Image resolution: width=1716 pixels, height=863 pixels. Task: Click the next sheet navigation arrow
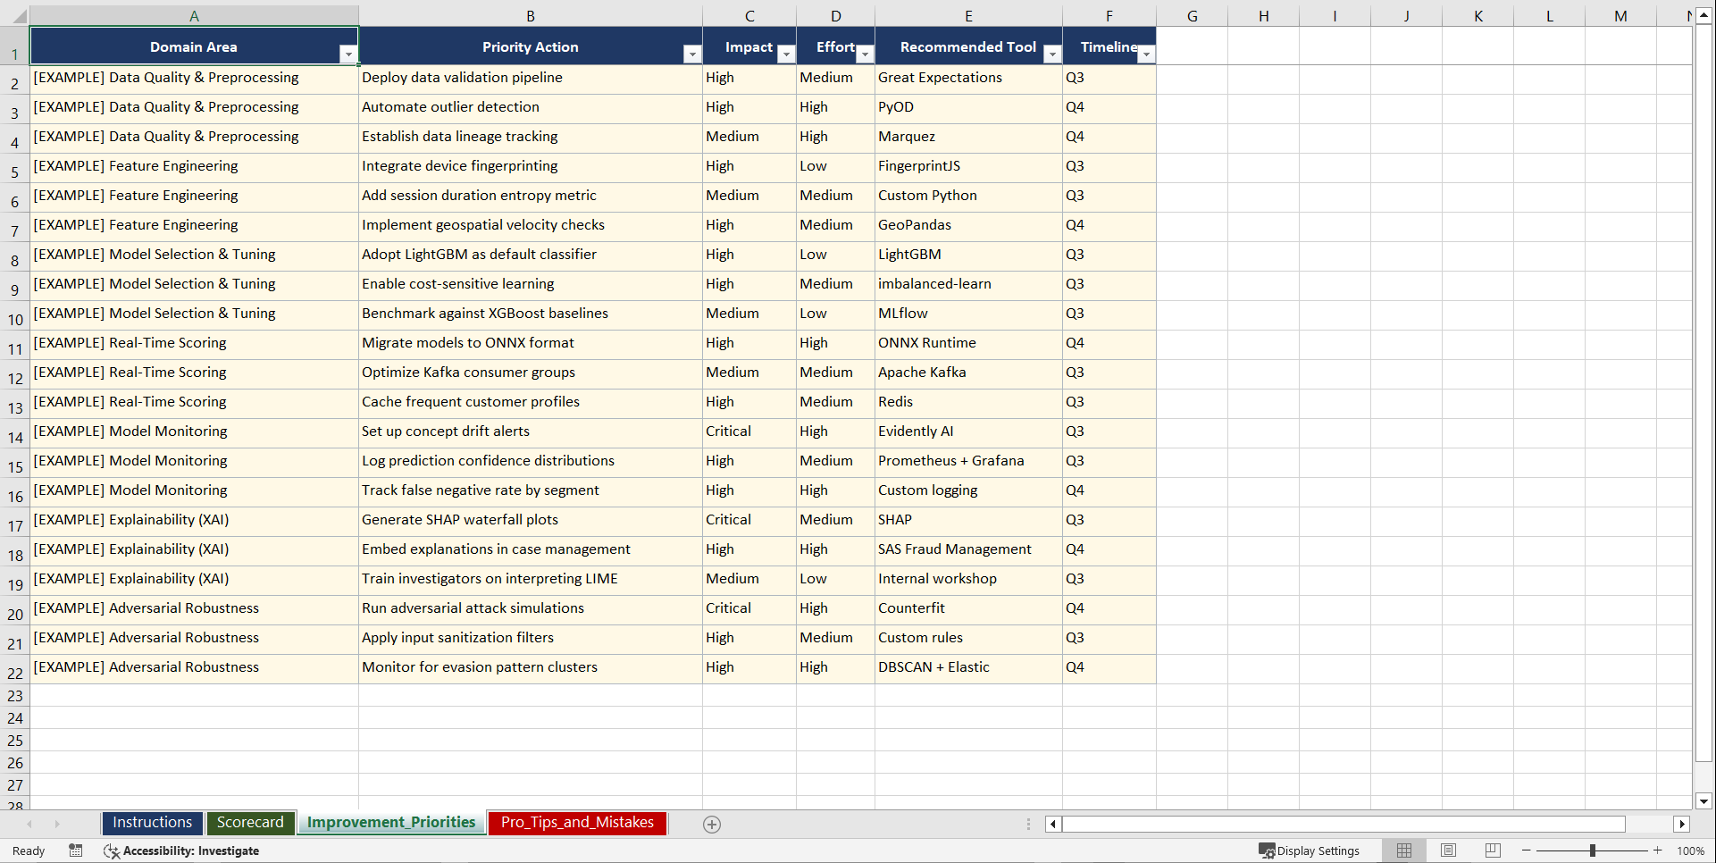click(56, 824)
